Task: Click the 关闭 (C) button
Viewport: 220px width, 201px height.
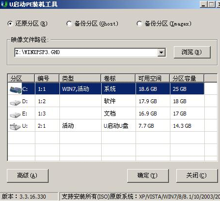Action: point(197,175)
